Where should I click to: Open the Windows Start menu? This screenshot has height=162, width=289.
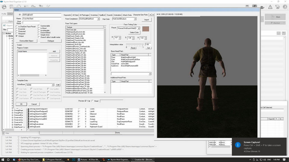(x=3, y=160)
